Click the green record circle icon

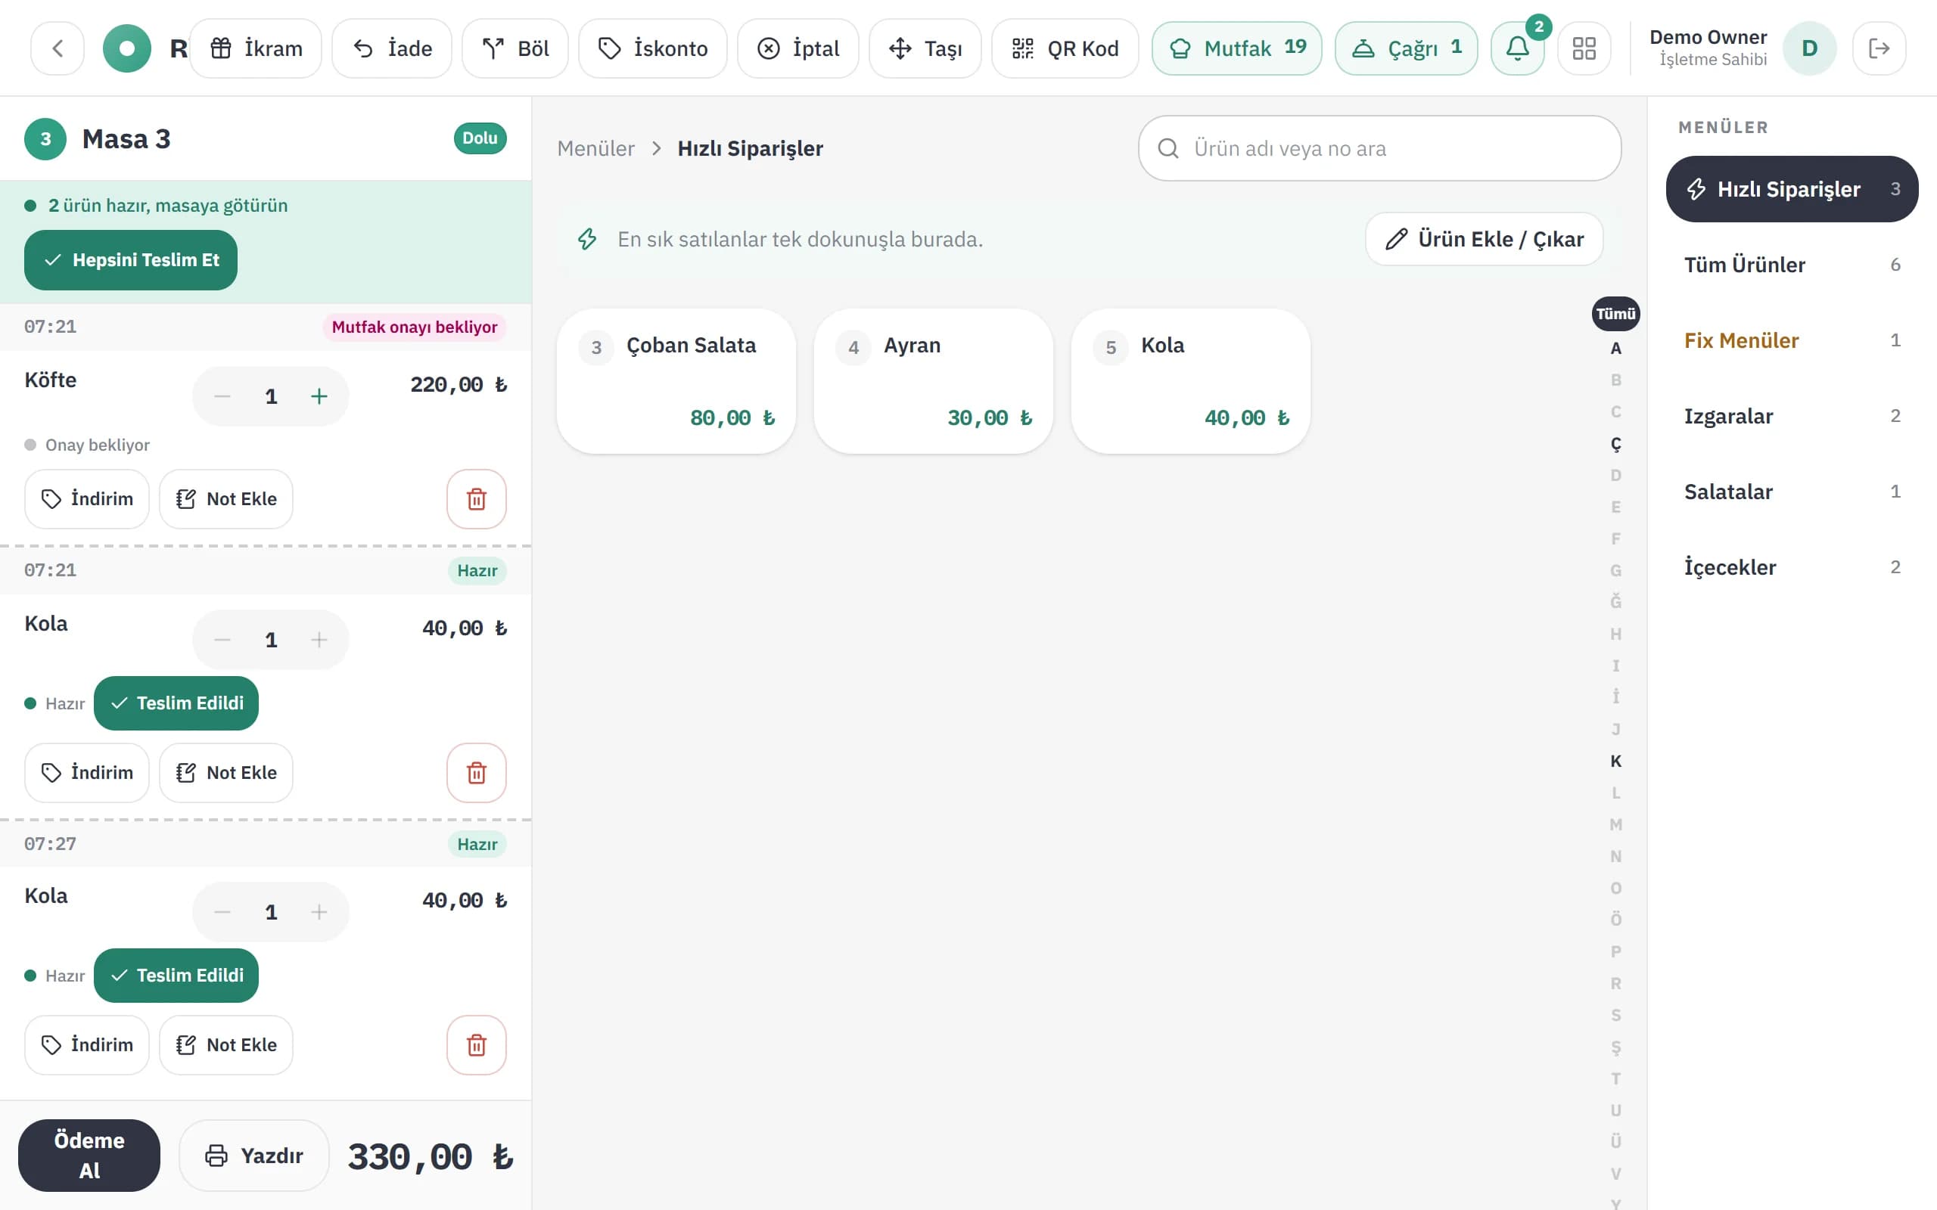tap(126, 48)
